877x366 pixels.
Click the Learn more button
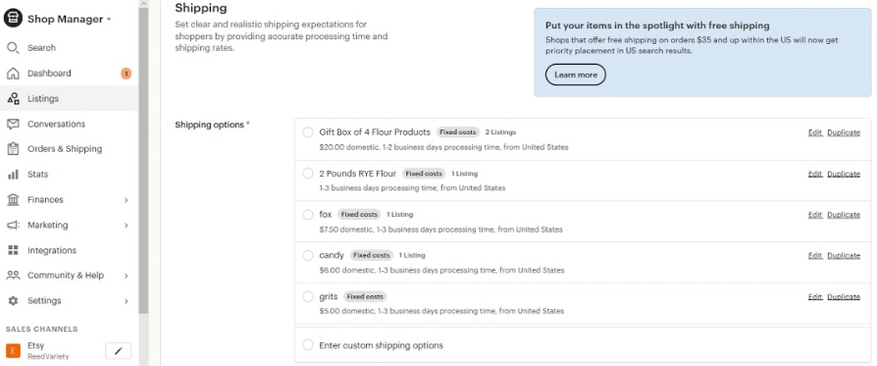(576, 75)
